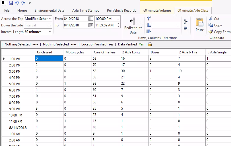Click the bottom column grid icon

[x=149, y=31]
